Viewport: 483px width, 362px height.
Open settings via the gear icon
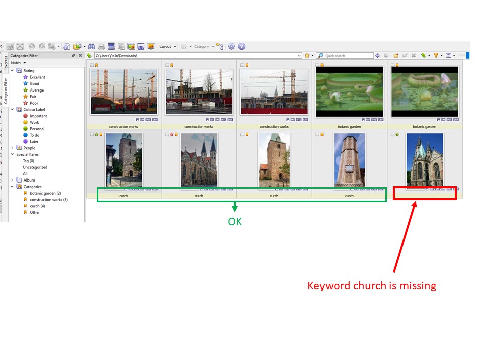point(231,46)
